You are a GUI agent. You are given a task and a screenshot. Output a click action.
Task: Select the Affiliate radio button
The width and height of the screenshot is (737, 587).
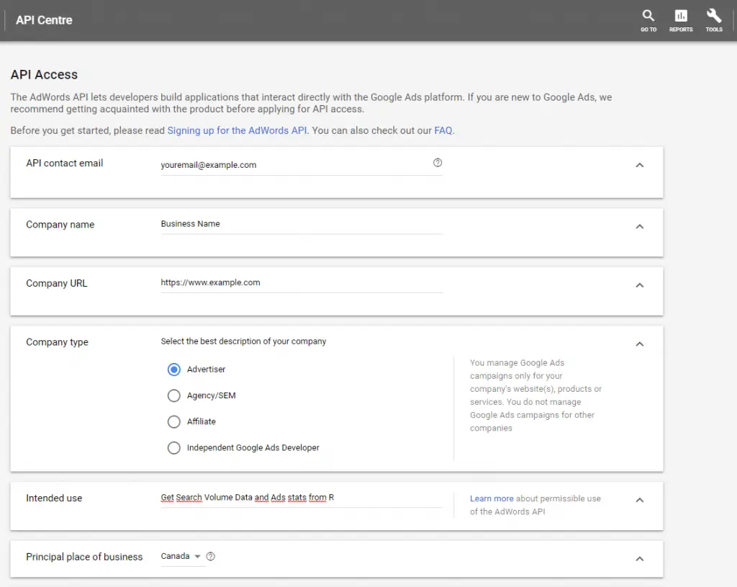click(x=174, y=421)
